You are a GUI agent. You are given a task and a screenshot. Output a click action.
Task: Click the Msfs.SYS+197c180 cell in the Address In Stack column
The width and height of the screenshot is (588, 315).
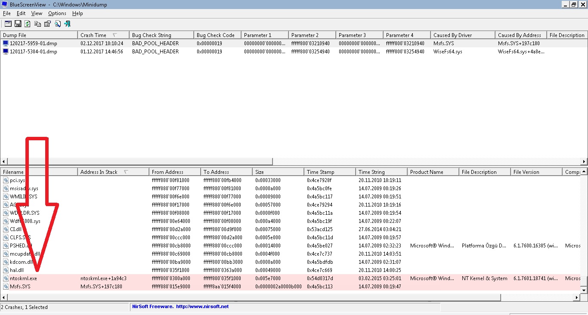pyautogui.click(x=101, y=287)
